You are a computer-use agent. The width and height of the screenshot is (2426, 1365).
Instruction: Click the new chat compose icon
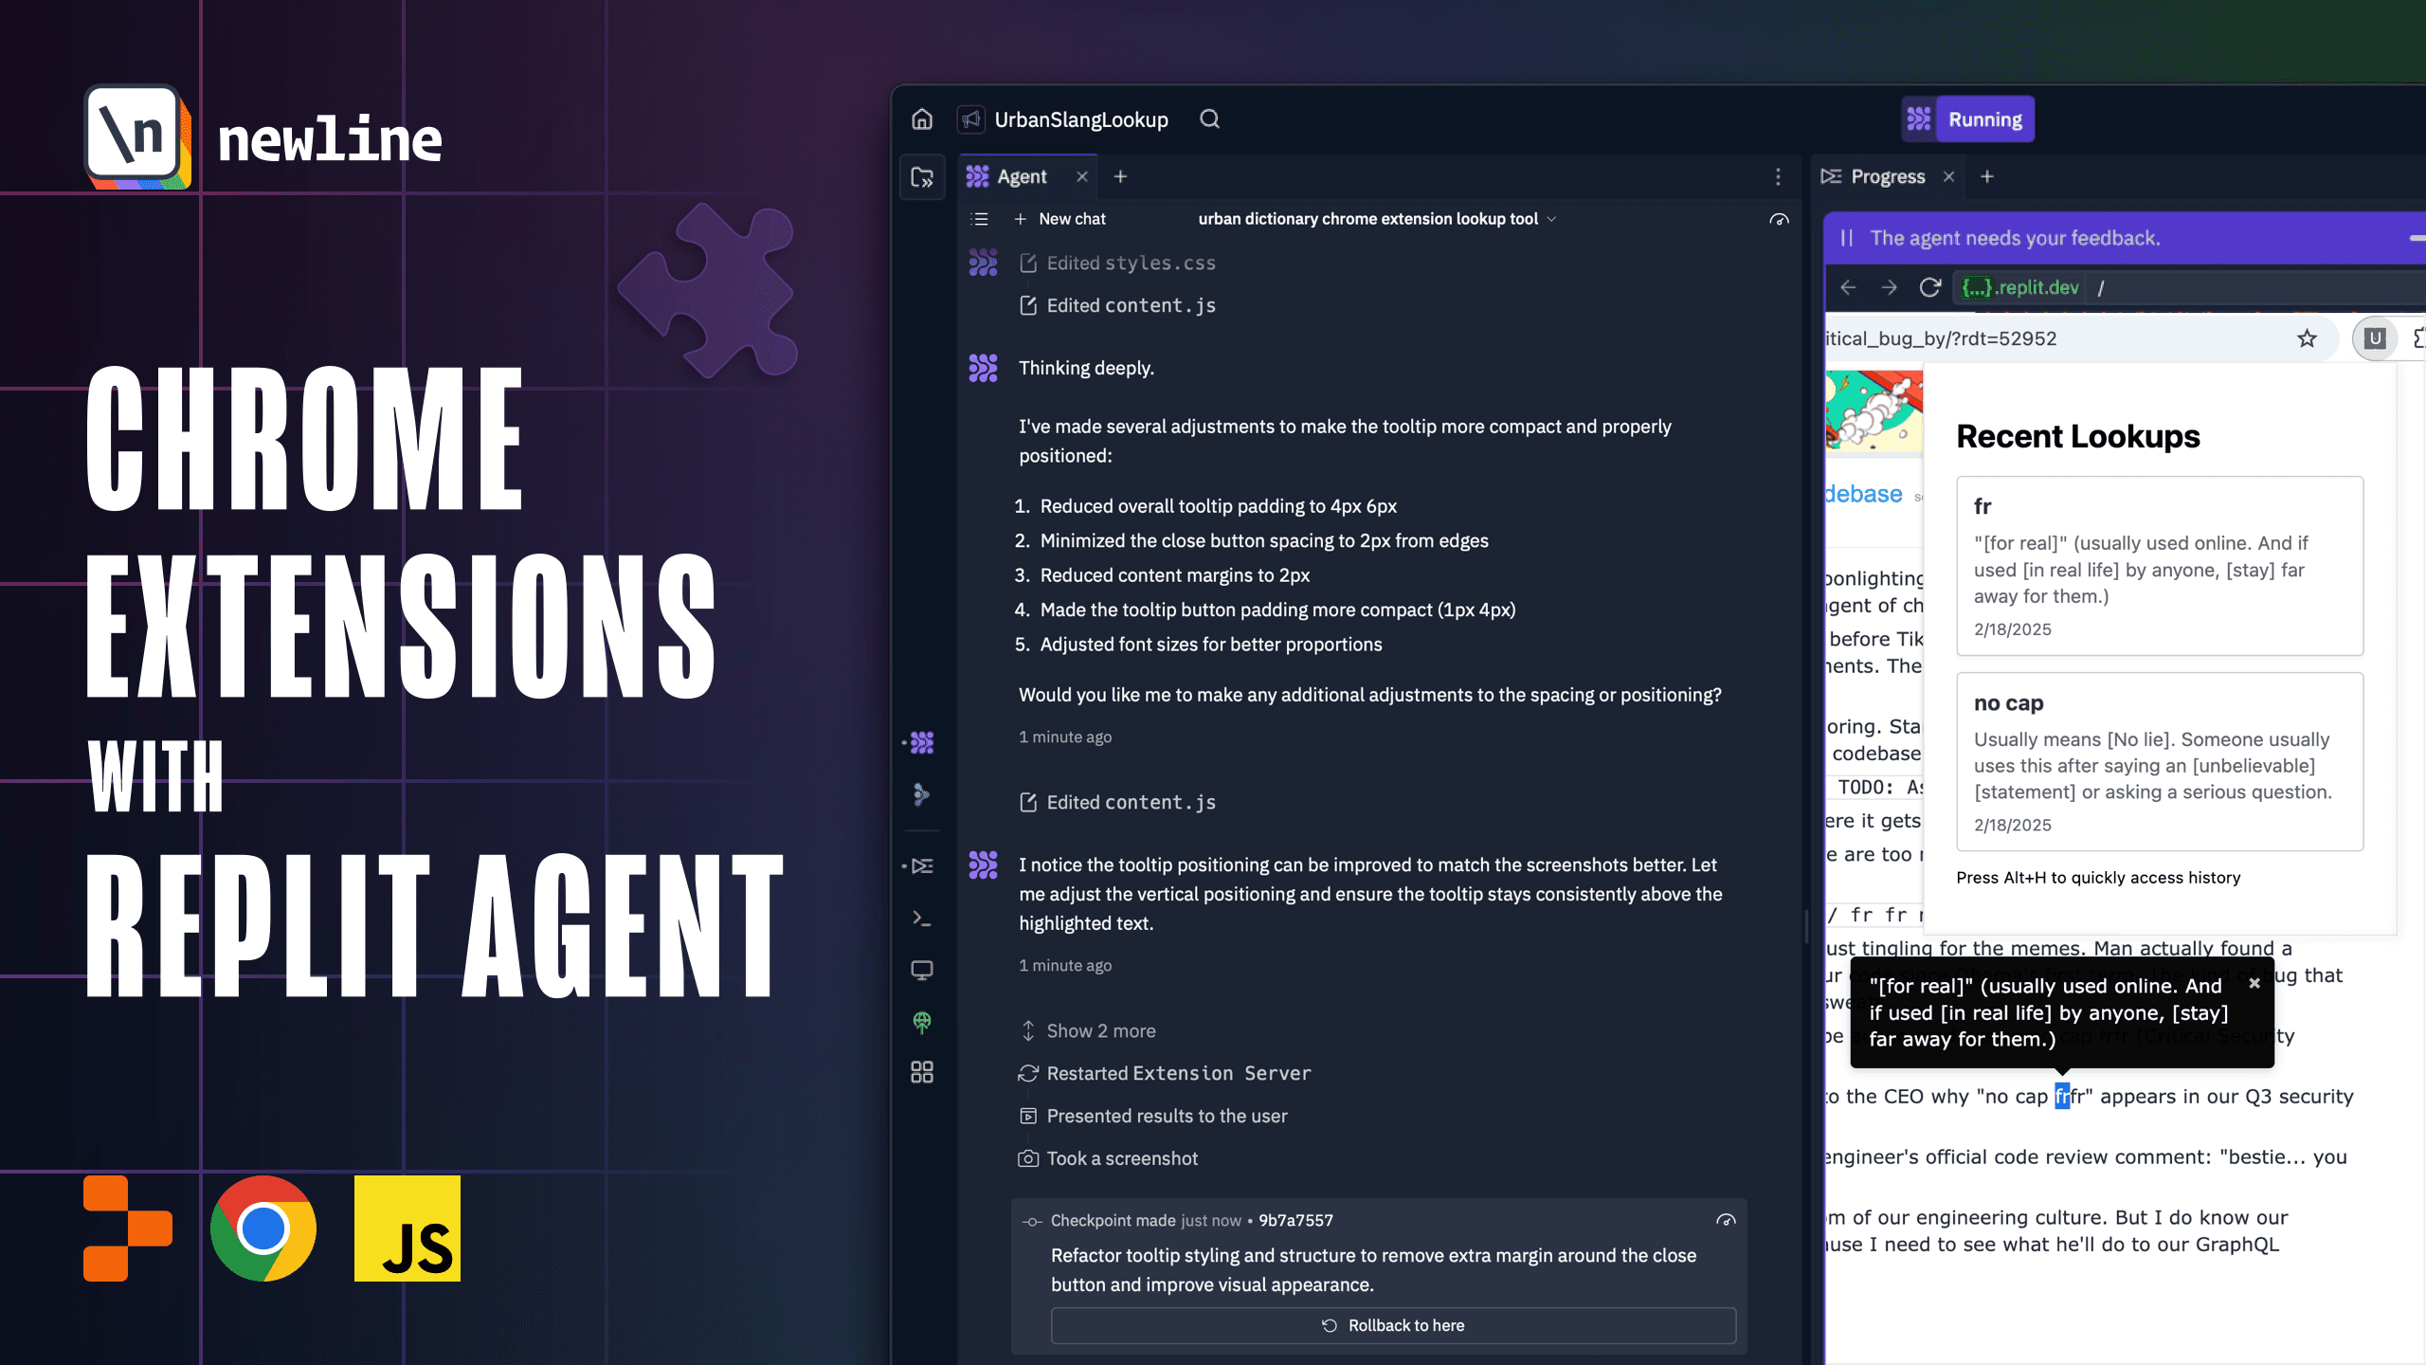pos(1020,218)
